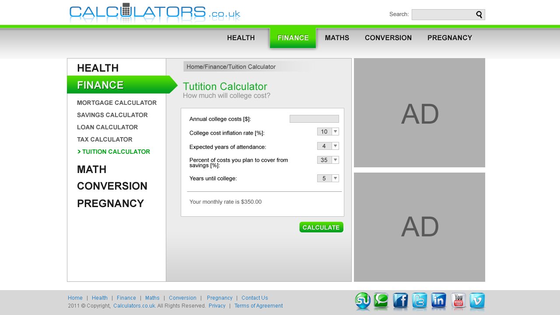
Task: Click the search magnifier icon
Action: pyautogui.click(x=479, y=15)
